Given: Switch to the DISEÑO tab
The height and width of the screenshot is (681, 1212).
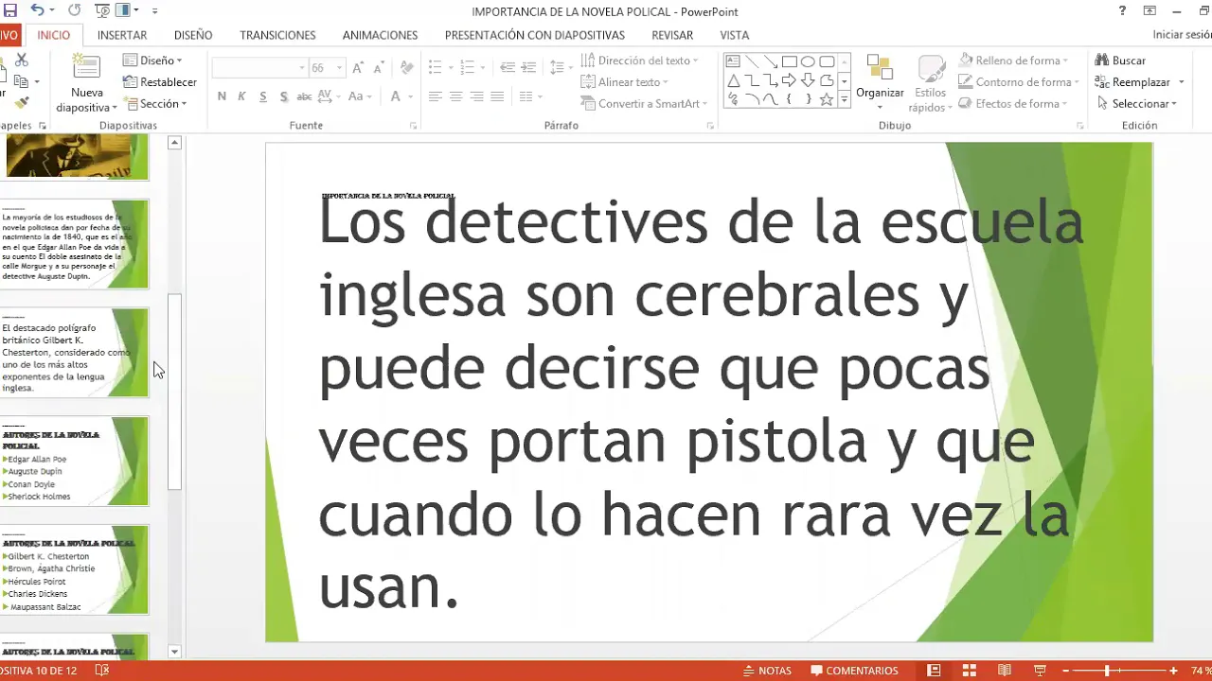Looking at the screenshot, I should tap(193, 35).
